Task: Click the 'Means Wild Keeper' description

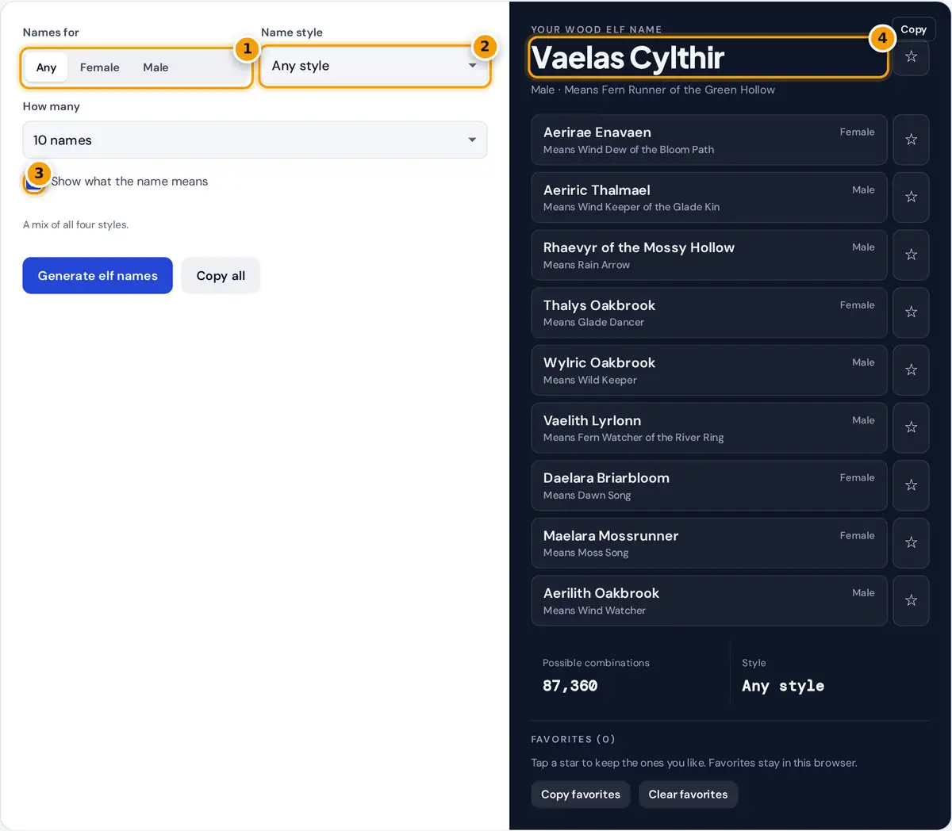Action: point(589,381)
